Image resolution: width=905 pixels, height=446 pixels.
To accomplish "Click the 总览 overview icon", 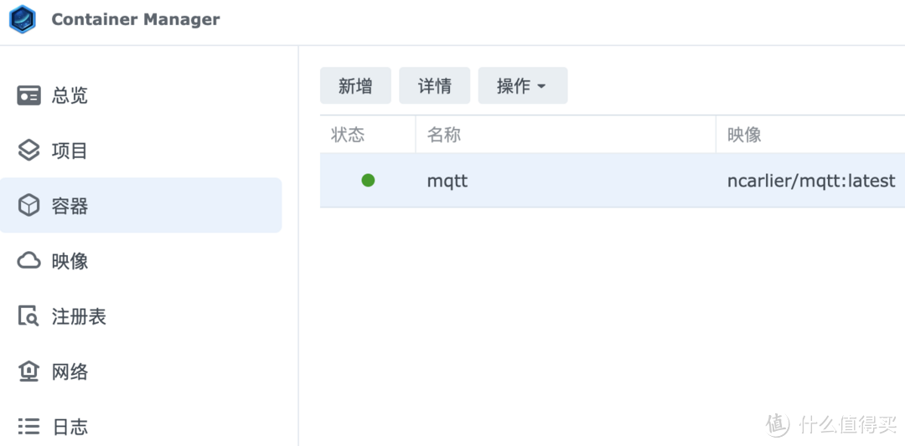I will pos(29,95).
